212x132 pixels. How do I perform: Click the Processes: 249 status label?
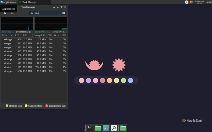point(24,32)
